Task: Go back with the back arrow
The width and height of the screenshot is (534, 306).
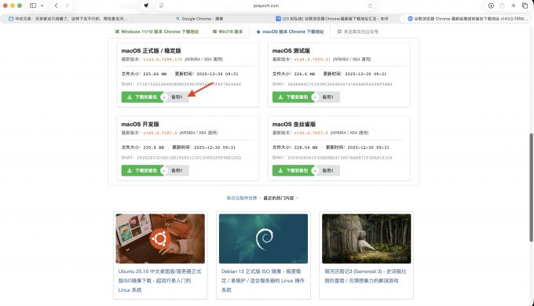Action: 57,5
